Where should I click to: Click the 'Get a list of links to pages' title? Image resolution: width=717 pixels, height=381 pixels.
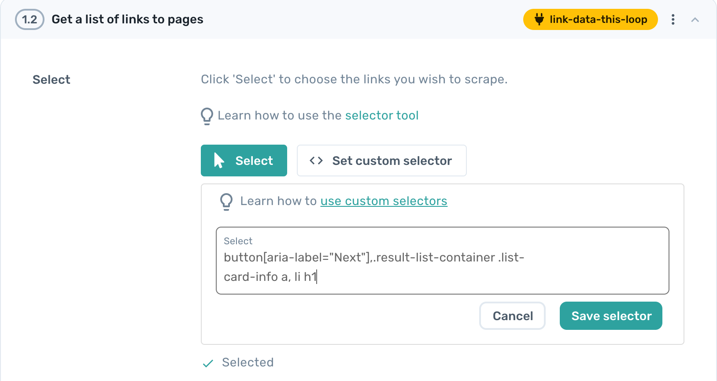(x=127, y=19)
